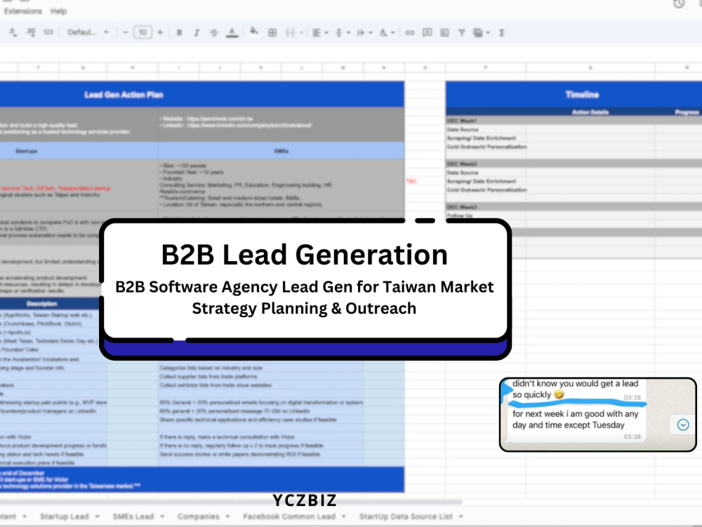Toggle bold formatting
This screenshot has height=527, width=702.
pos(179,32)
